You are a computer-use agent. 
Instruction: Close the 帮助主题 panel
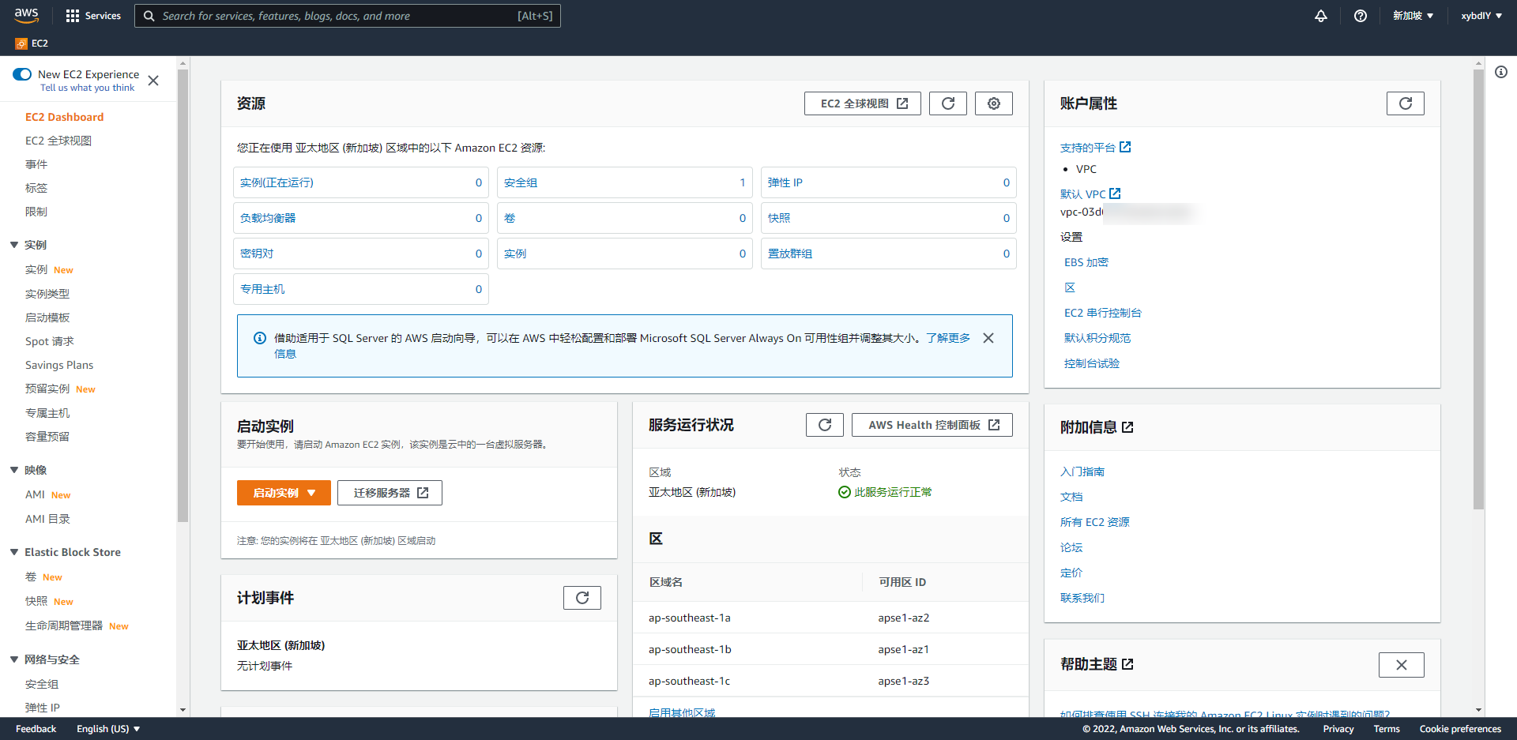(x=1402, y=665)
